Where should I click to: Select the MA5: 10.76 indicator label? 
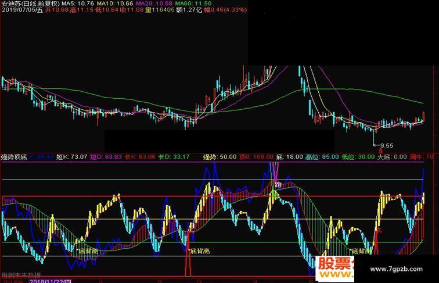[78, 3]
